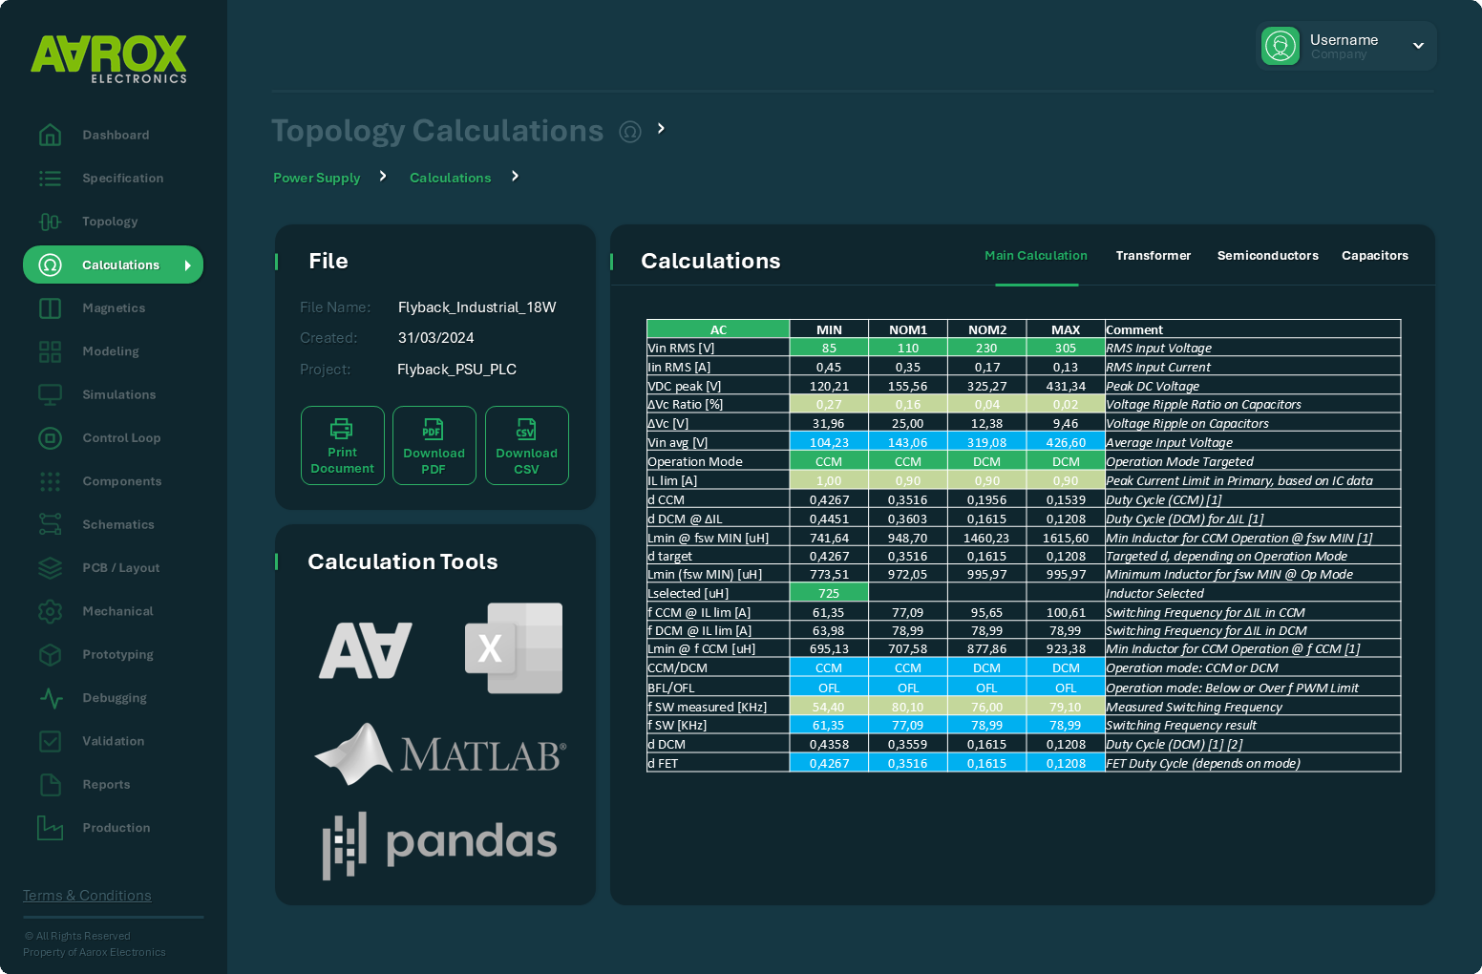1482x974 pixels.
Task: Click the chevron next to Calculations breadcrumb
Action: (514, 176)
